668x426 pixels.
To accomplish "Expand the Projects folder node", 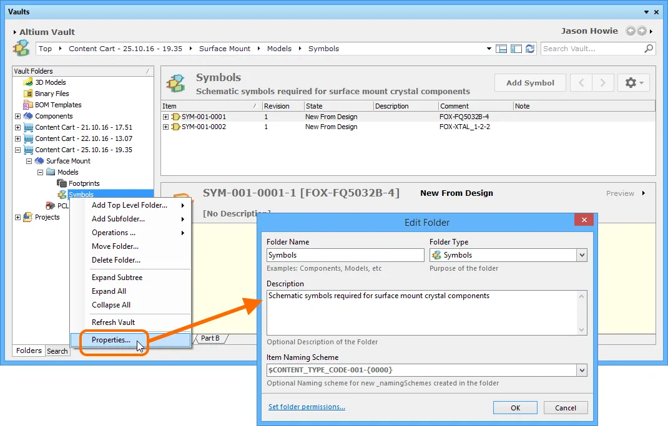I will pyautogui.click(x=17, y=217).
